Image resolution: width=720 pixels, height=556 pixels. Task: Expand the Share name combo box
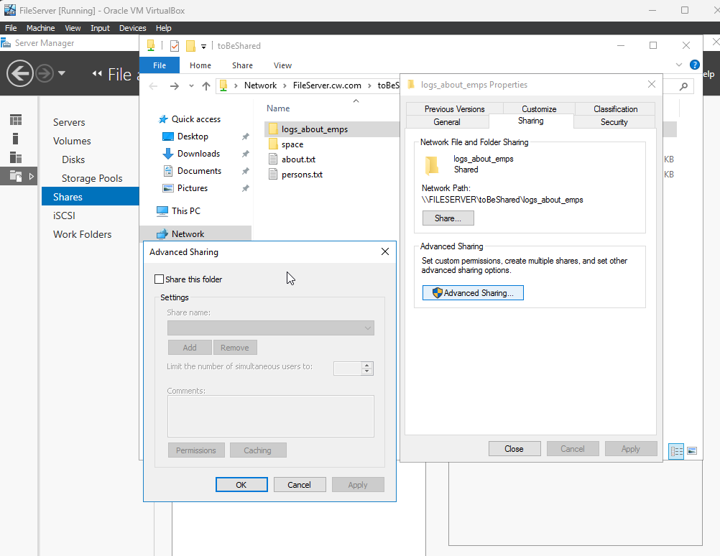point(270,328)
